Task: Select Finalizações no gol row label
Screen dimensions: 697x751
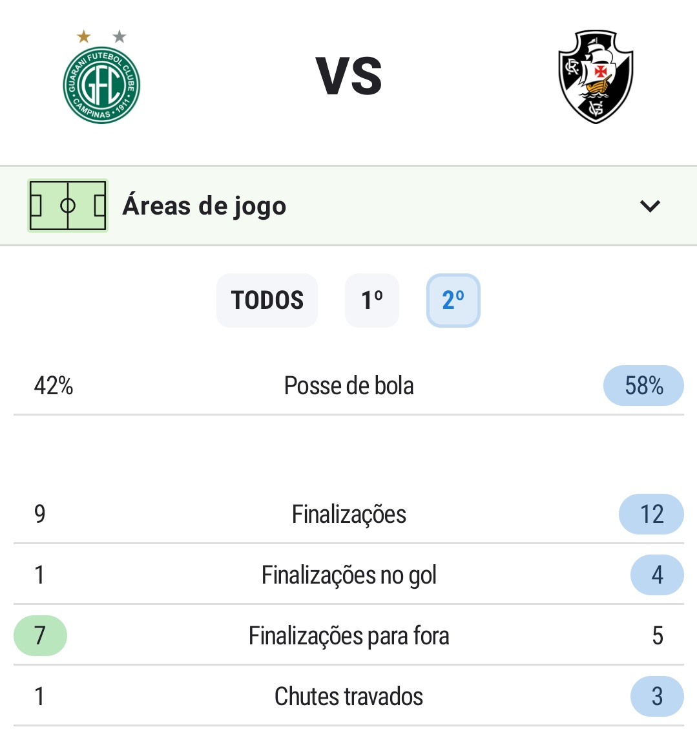Action: pos(349,575)
